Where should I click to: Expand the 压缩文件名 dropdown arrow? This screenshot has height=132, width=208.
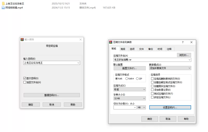tap(190, 60)
